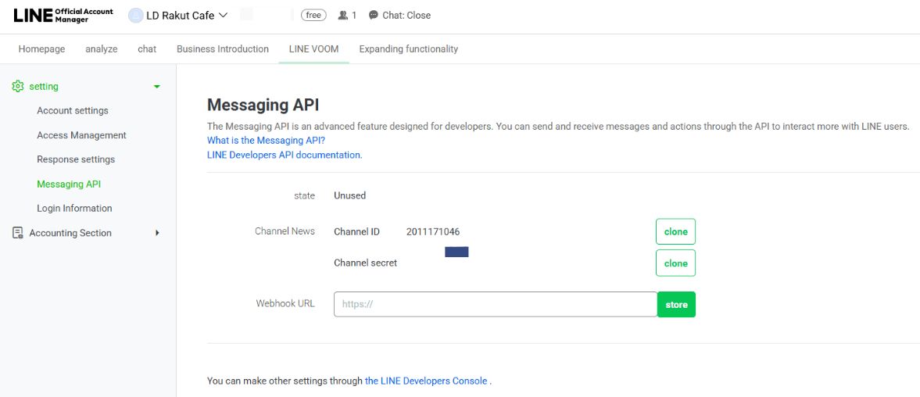The image size is (920, 397).
Task: Click the Messaging API page heading
Action: [263, 106]
